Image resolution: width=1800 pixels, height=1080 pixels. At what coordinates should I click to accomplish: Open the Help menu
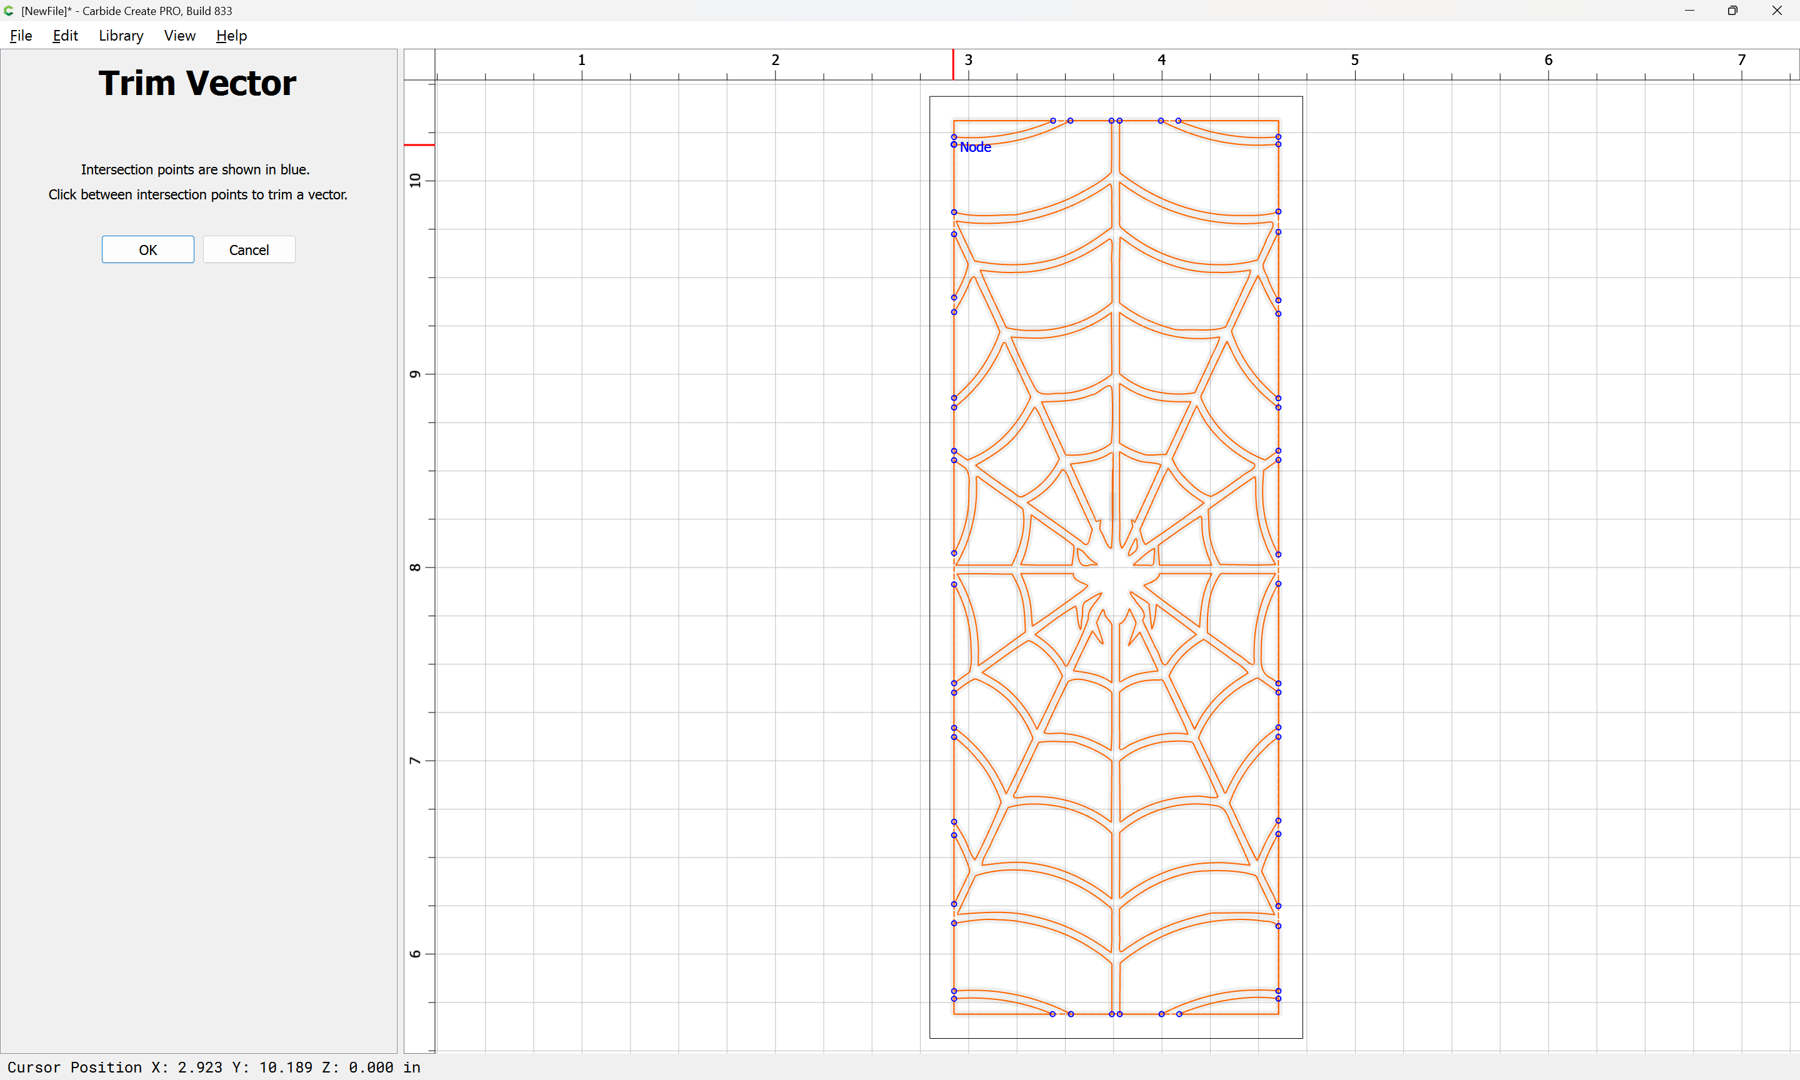tap(231, 36)
